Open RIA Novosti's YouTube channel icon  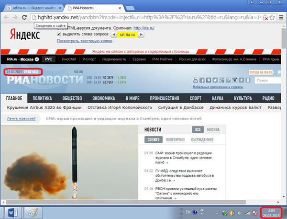pos(195,80)
